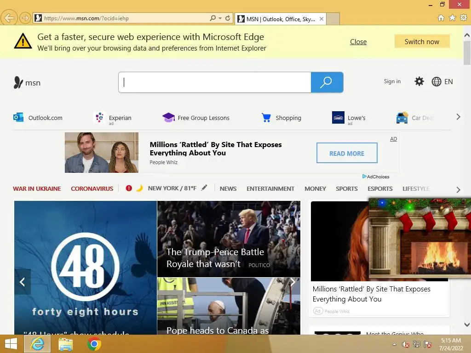Open the LIFESTYLE section
Image resolution: width=471 pixels, height=353 pixels.
(x=416, y=189)
